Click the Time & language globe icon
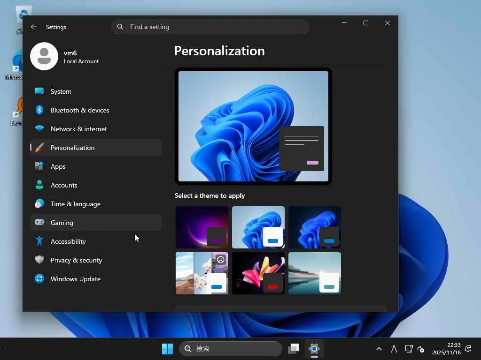The height and width of the screenshot is (360, 481). click(x=39, y=204)
